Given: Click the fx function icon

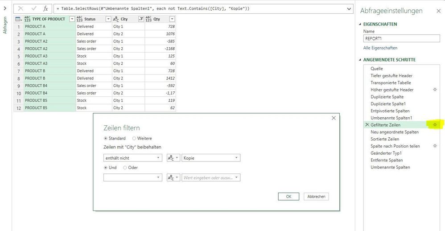Looking at the screenshot, I should (x=45, y=8).
